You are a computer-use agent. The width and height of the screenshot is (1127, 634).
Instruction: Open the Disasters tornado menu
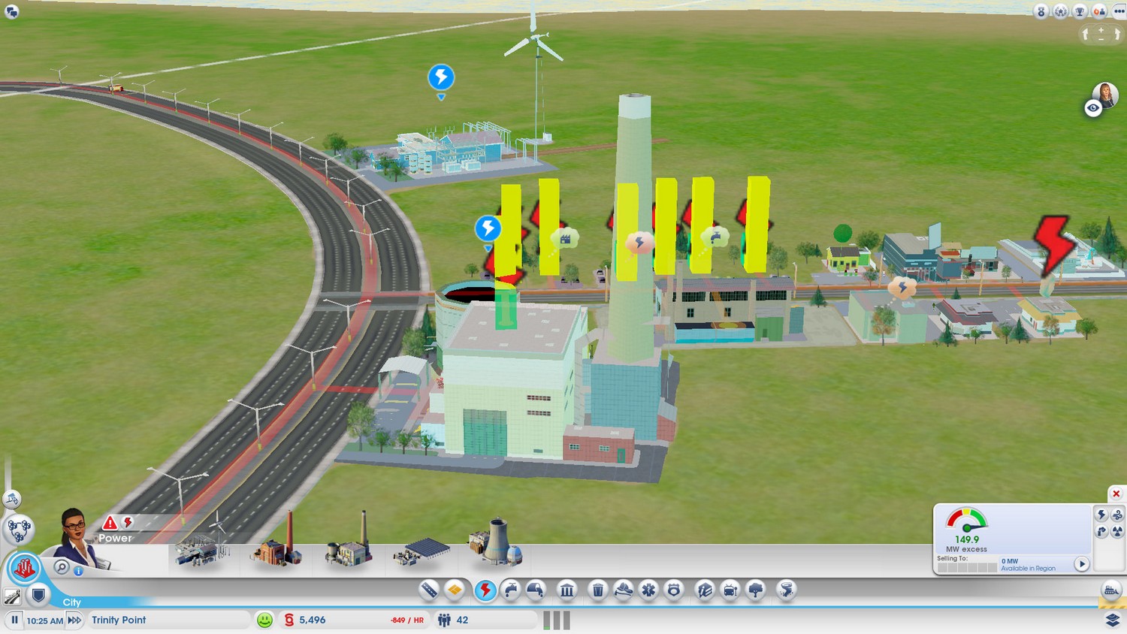[787, 590]
